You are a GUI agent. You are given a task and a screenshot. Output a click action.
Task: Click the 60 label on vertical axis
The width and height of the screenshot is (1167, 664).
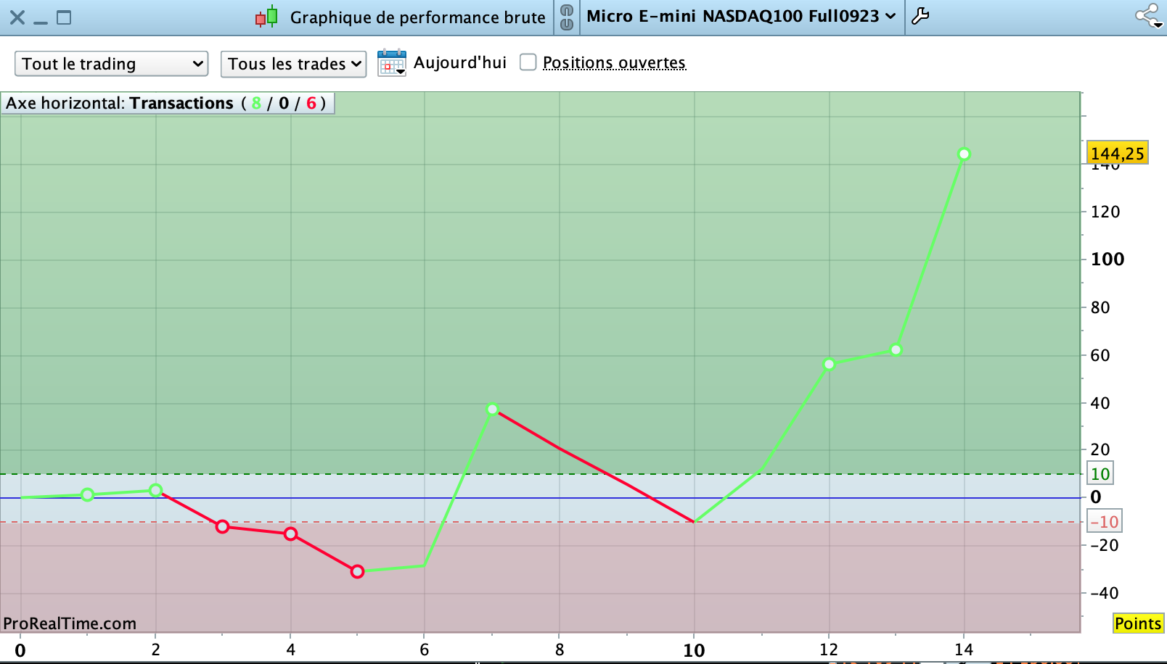point(1100,355)
